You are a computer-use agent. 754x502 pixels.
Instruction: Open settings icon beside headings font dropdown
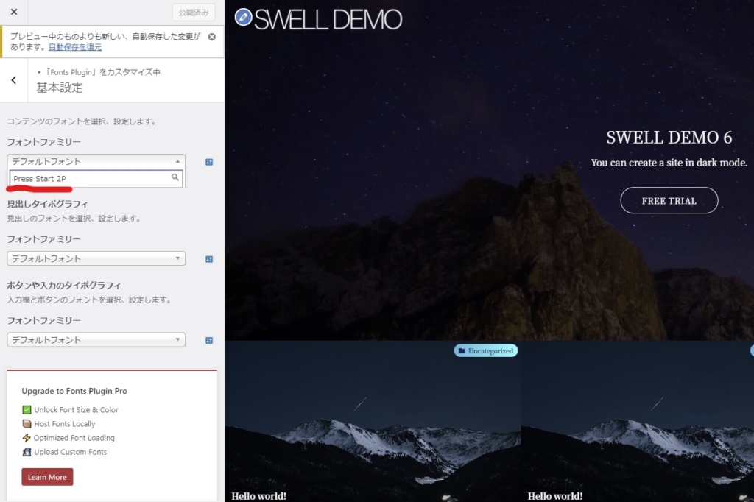209,259
